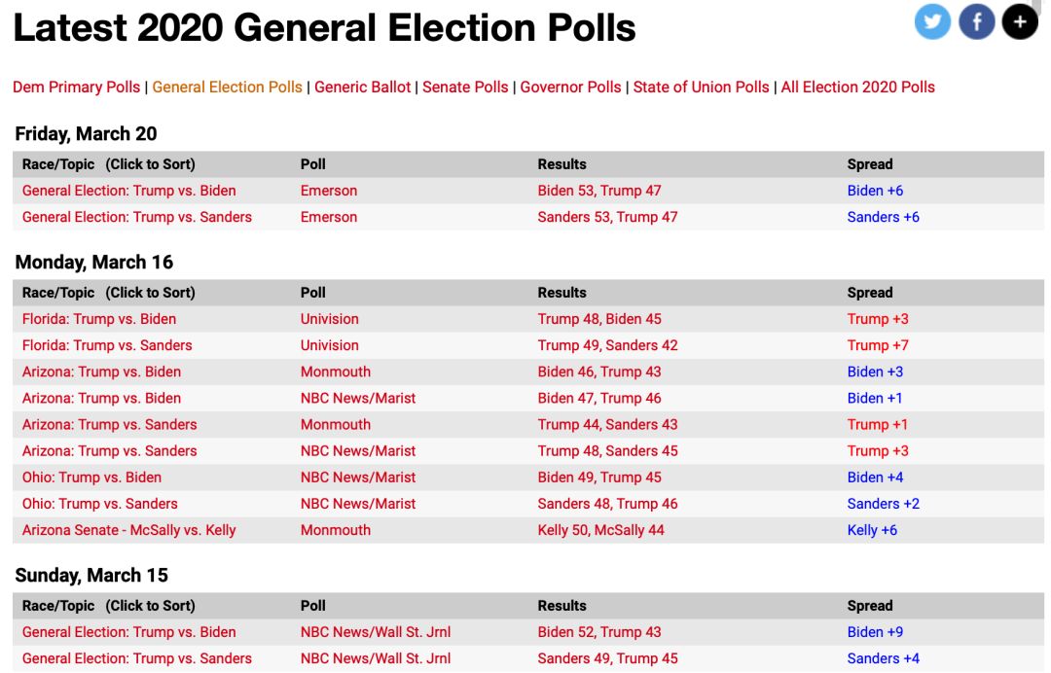Sort Monday March 16 table by Race/Topic

108,293
